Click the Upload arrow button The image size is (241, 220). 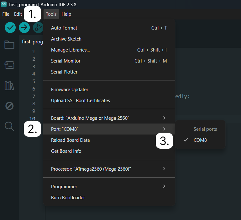coord(24,28)
